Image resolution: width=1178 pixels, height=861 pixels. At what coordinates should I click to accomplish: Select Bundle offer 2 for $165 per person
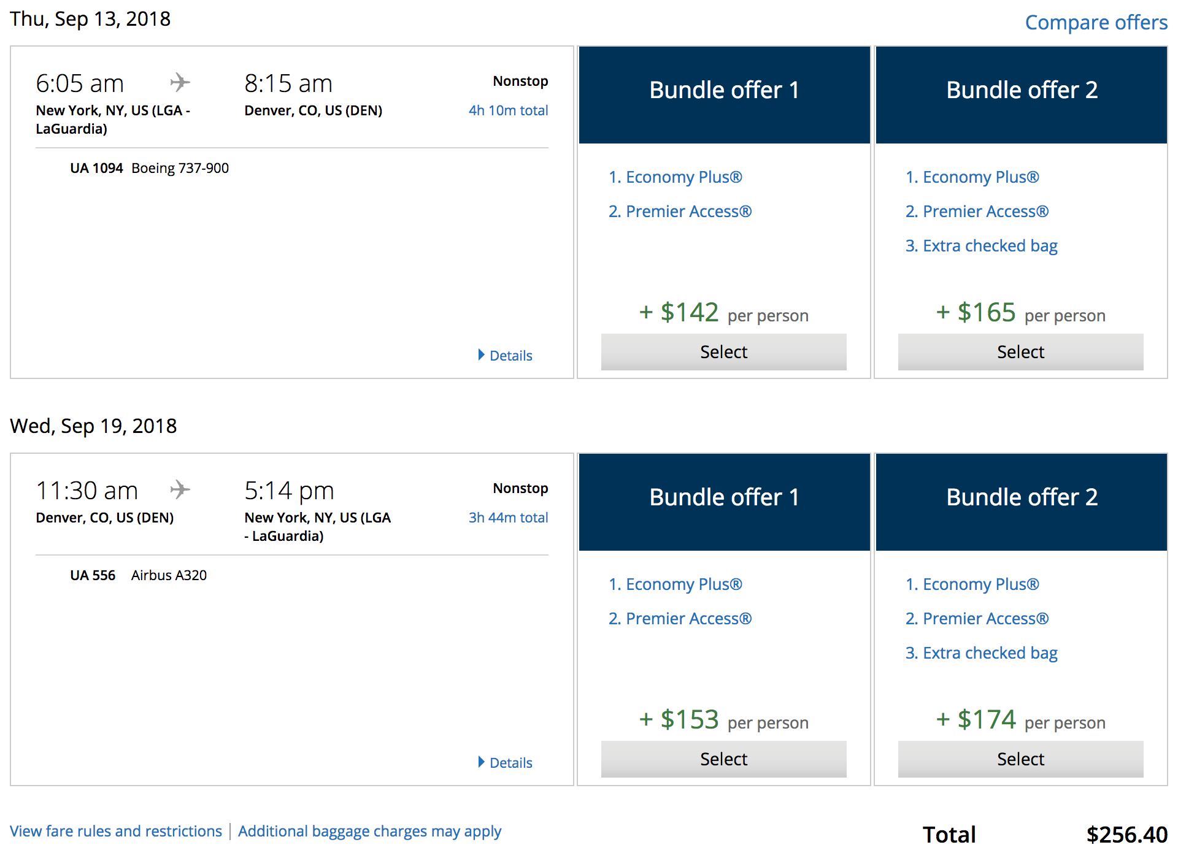(1020, 352)
